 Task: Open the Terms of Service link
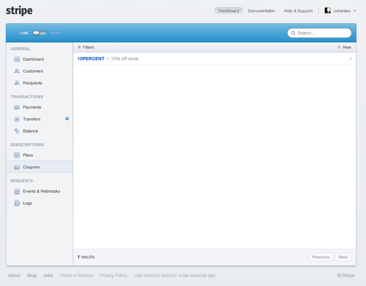click(x=76, y=276)
